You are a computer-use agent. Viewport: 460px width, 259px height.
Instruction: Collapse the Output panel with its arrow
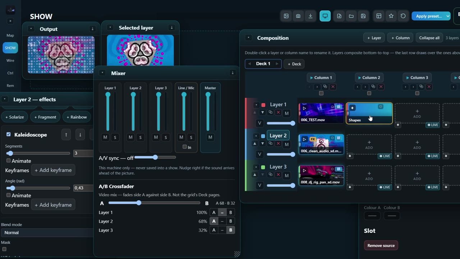tap(31, 29)
